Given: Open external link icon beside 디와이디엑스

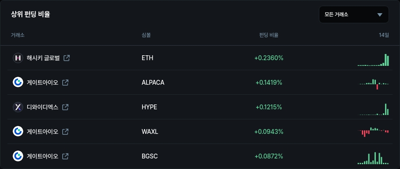Looking at the screenshot, I should [65, 107].
